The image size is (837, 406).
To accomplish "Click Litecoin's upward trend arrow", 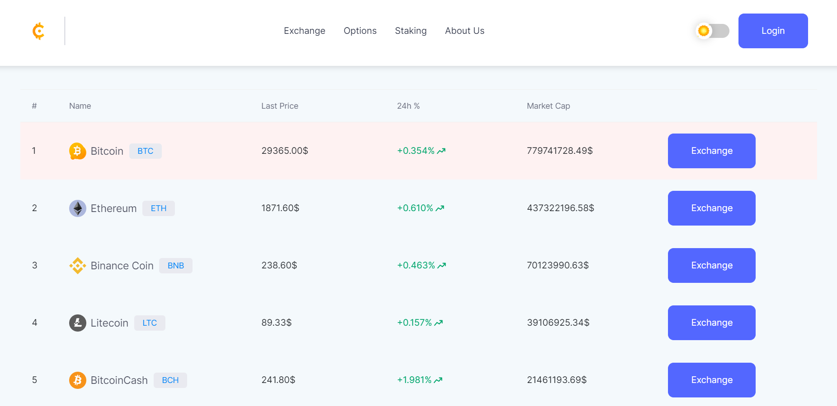I will pos(439,323).
